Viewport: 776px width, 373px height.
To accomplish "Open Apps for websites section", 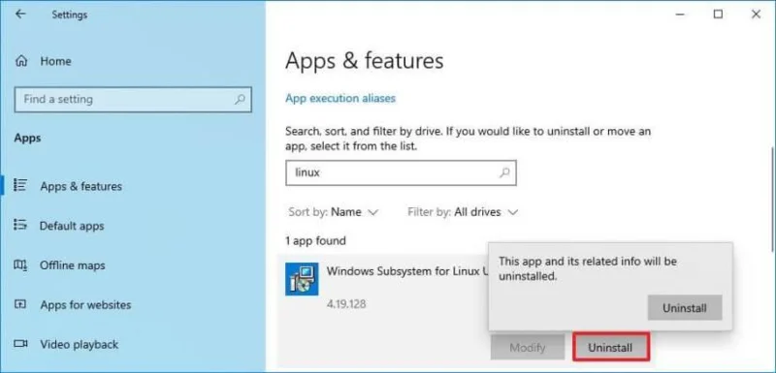I will click(85, 305).
